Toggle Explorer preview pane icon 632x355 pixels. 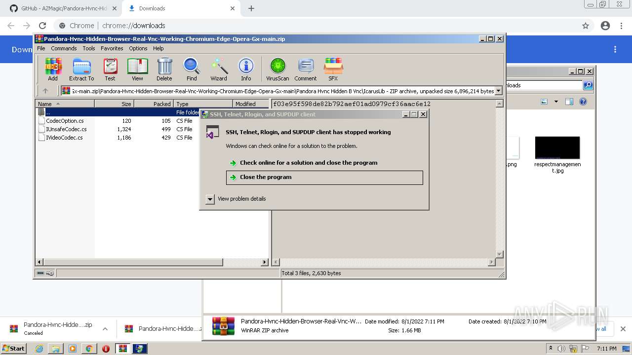point(569,102)
